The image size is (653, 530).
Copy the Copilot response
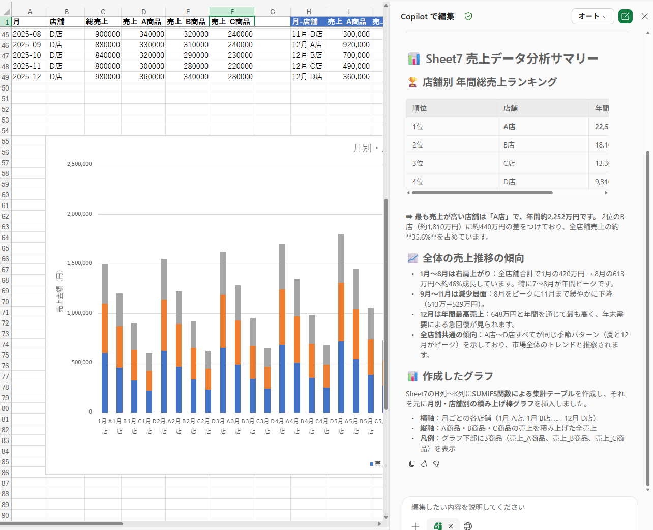[x=412, y=464]
